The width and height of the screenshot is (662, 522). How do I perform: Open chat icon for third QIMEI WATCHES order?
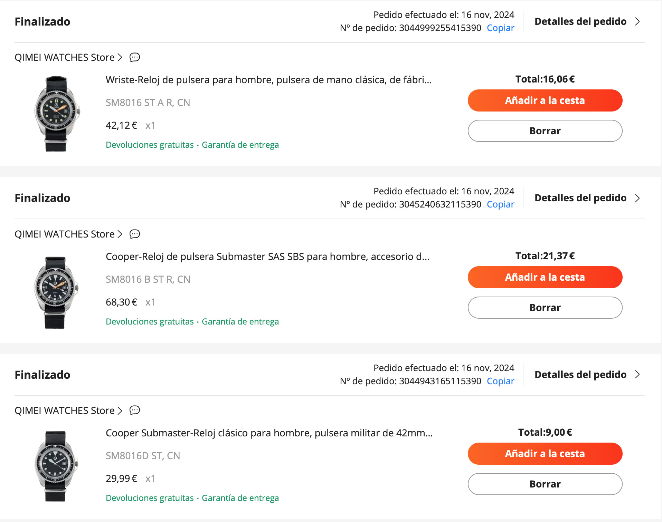point(135,410)
